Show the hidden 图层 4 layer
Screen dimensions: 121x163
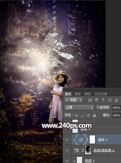67,129
